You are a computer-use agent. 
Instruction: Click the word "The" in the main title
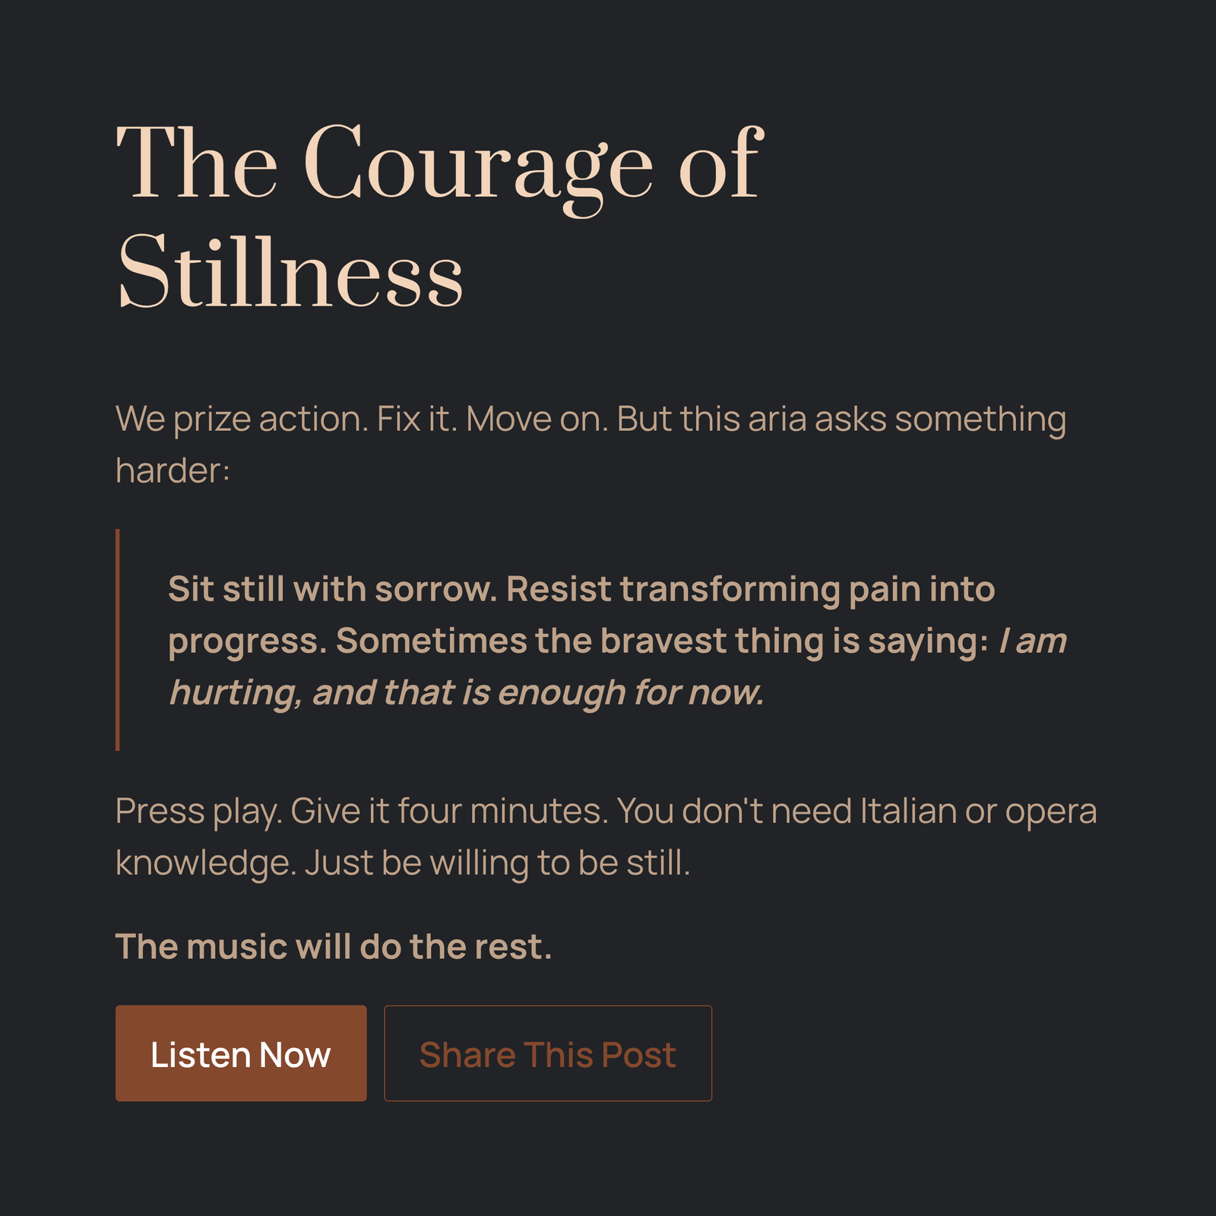coord(197,163)
